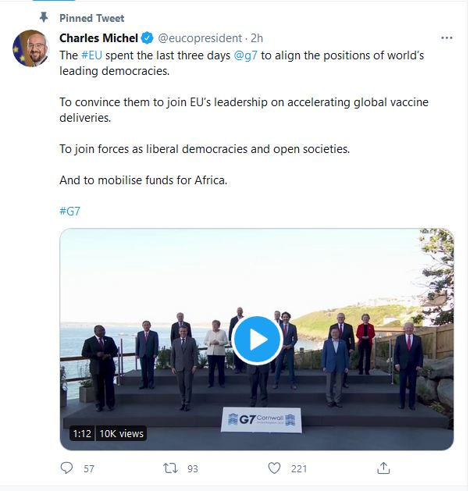Open the share tweet icon
The image size is (470, 491).
[x=383, y=468]
